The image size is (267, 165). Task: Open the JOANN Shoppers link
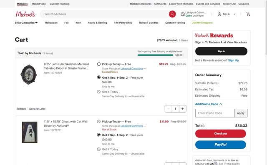click(202, 23)
